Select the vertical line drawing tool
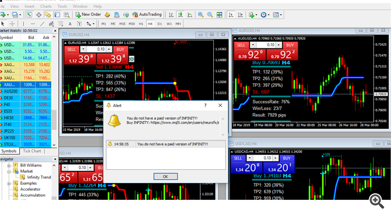 pos(23,24)
